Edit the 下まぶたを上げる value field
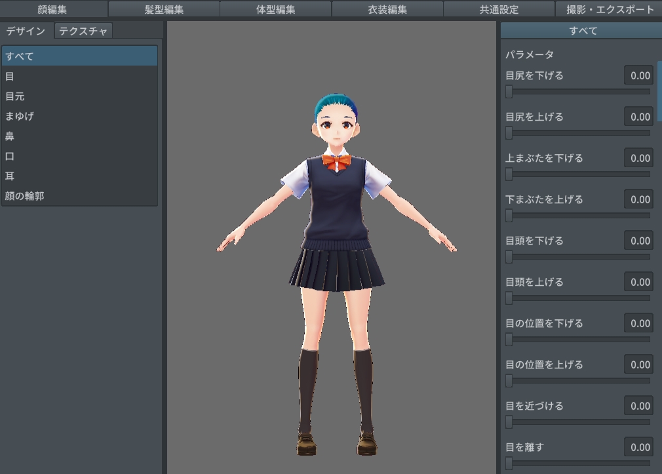Viewport: 662px width, 474px height. click(639, 199)
